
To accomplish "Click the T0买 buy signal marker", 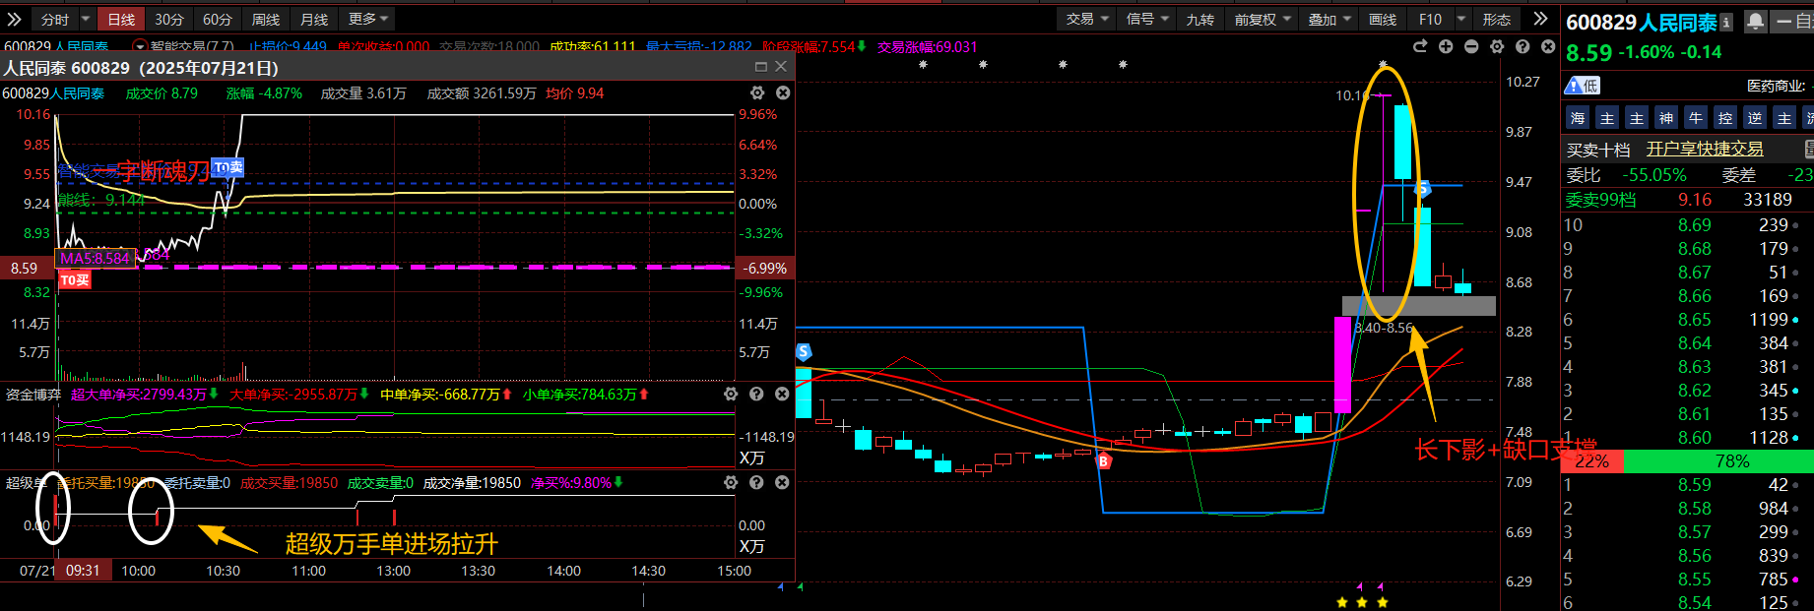I will point(75,280).
